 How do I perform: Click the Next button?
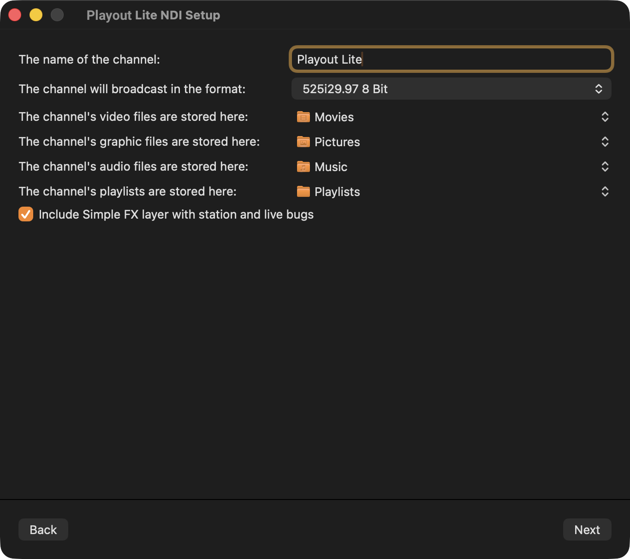click(x=587, y=529)
